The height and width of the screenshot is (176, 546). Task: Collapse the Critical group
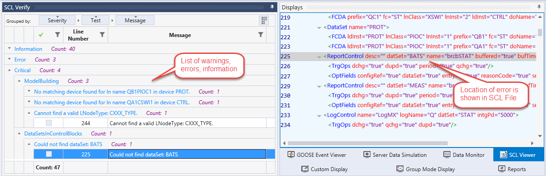pyautogui.click(x=9, y=70)
